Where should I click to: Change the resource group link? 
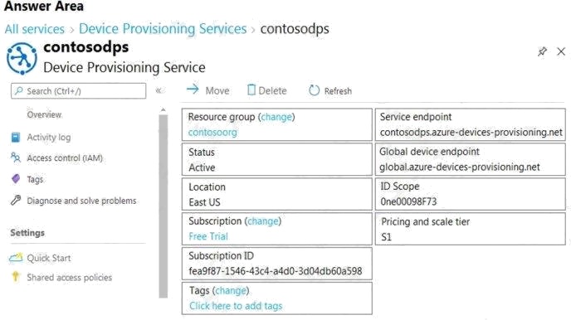tap(276, 117)
